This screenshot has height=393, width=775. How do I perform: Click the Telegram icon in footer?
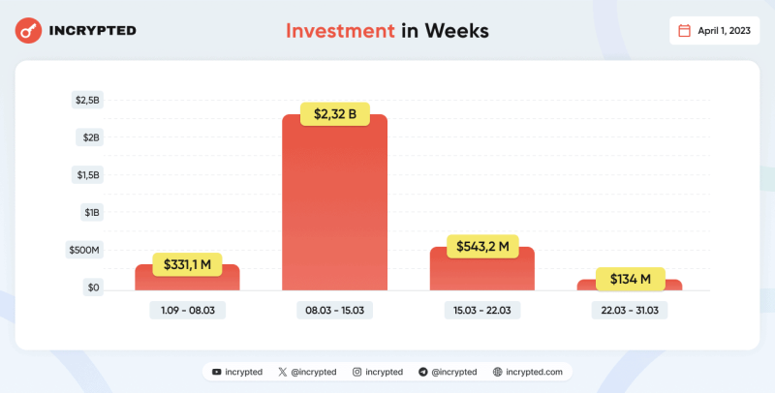tap(423, 372)
